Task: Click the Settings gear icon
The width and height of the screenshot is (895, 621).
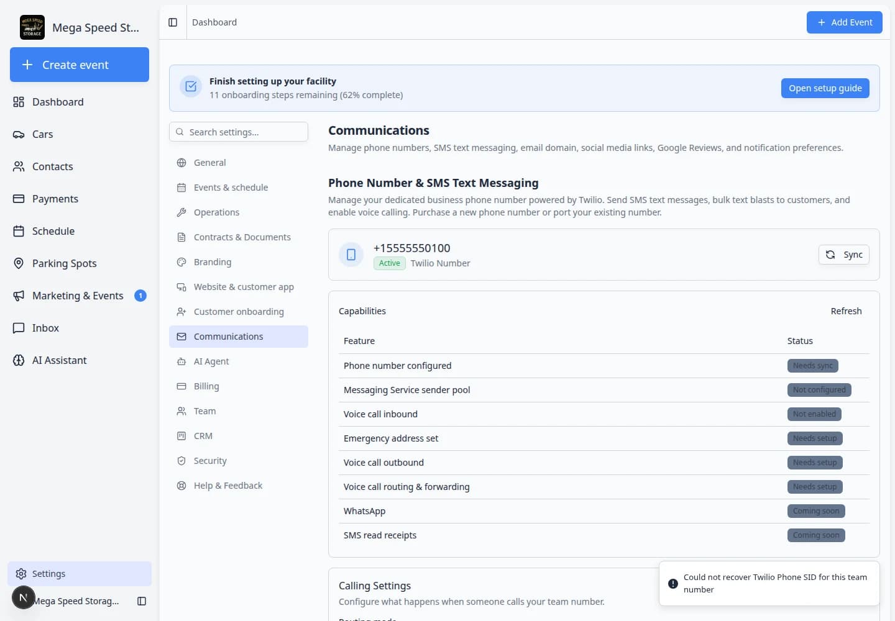Action: point(21,574)
